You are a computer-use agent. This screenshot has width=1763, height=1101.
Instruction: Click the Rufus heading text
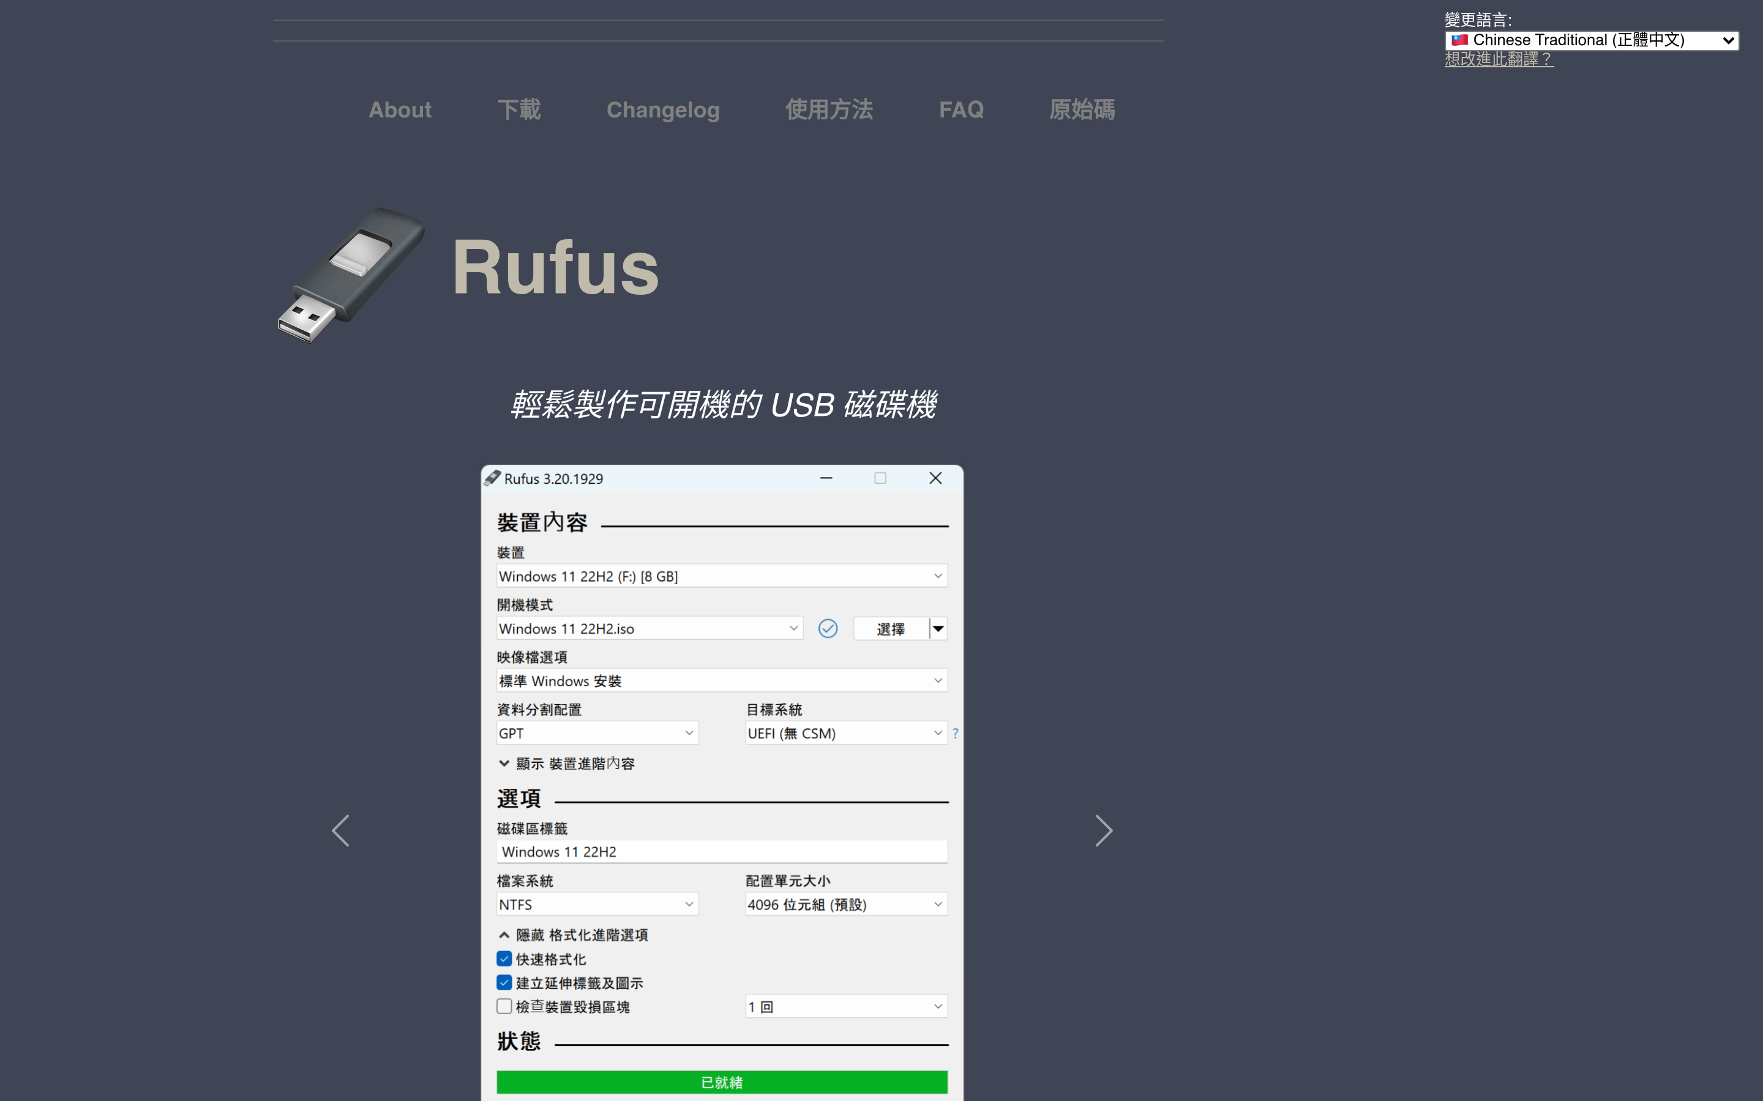(x=555, y=268)
